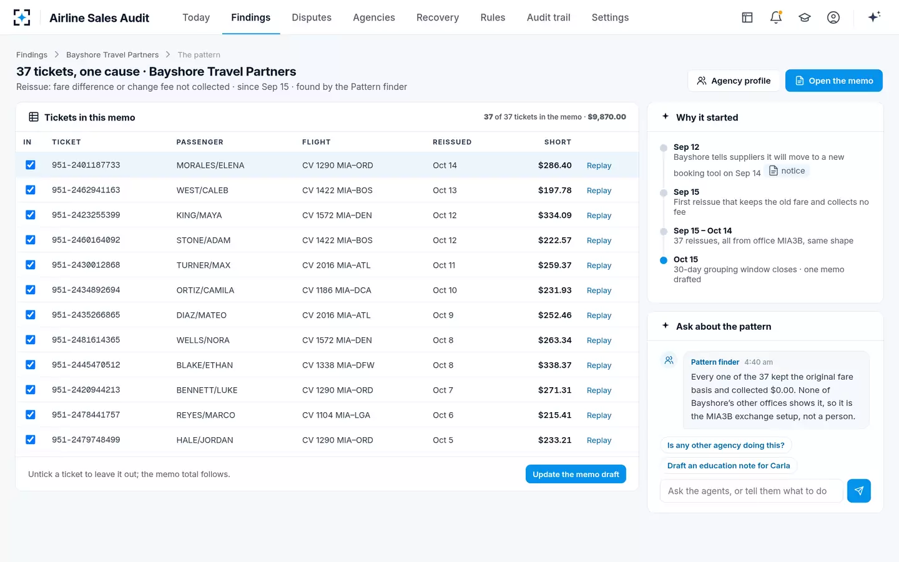Open the Recovery tab
The width and height of the screenshot is (899, 562).
tap(438, 17)
